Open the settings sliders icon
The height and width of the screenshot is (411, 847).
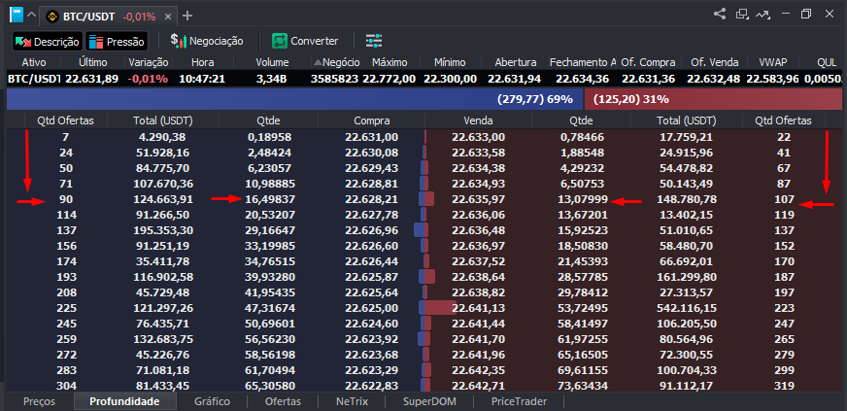click(x=374, y=41)
